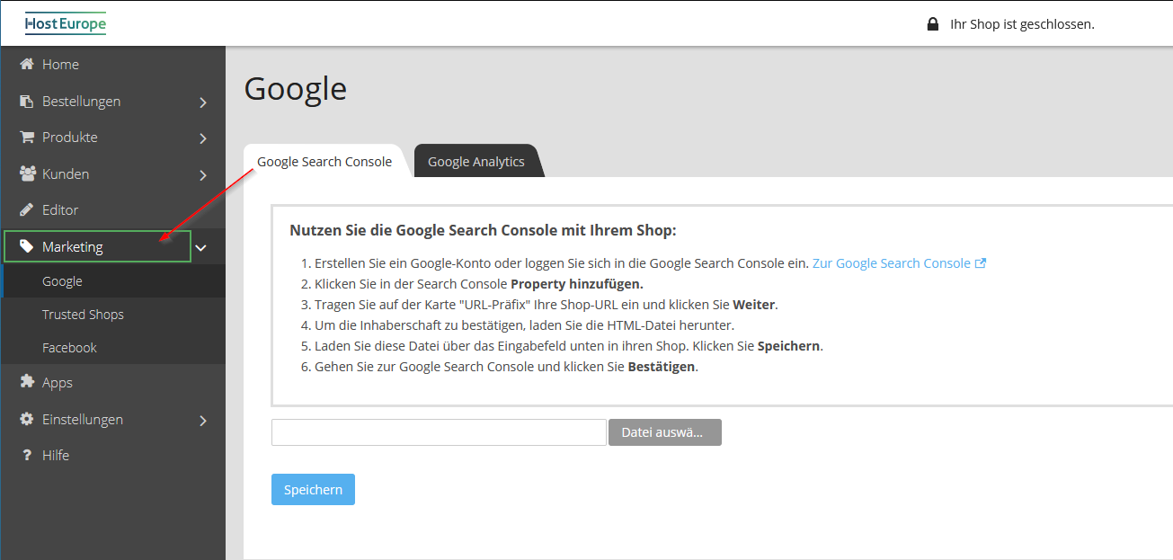1173x560 pixels.
Task: Click the Kunden people icon
Action: [x=27, y=174]
